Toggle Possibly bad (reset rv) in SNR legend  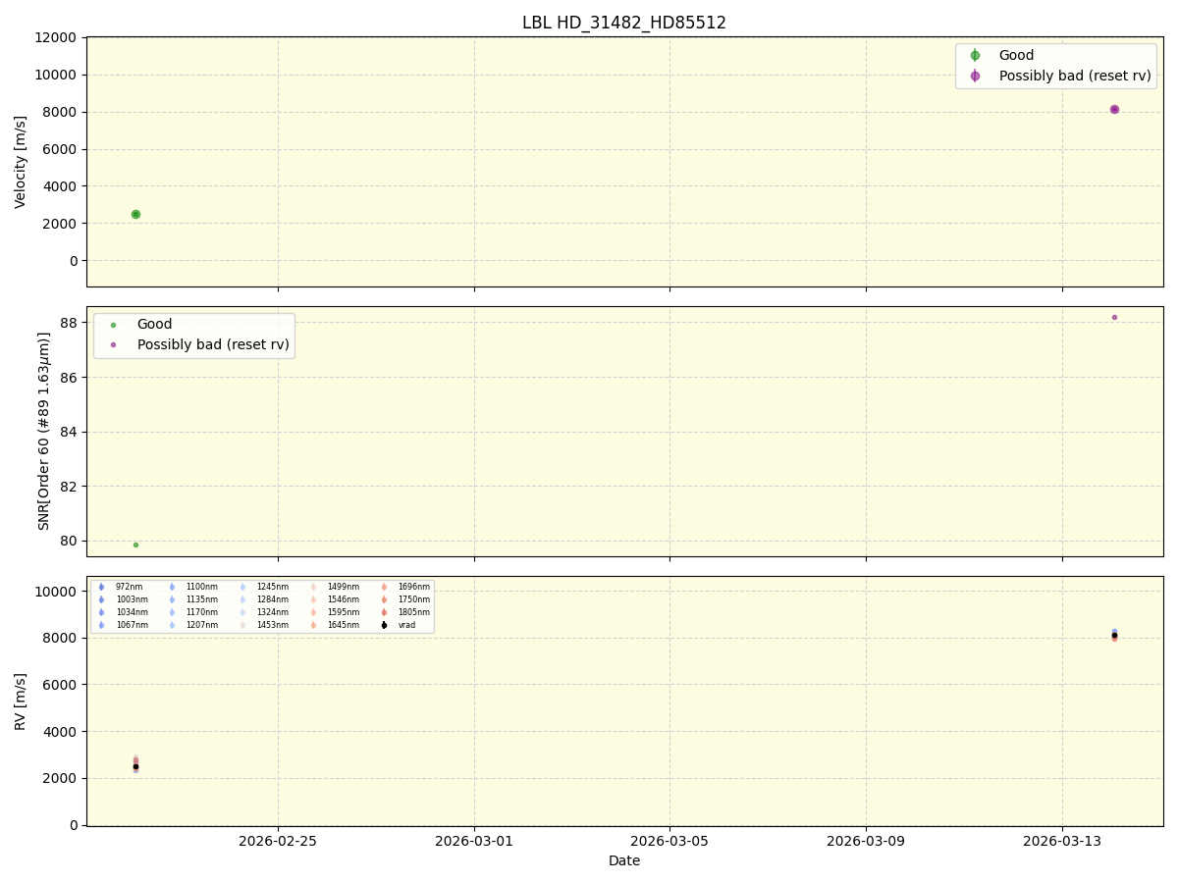pyautogui.click(x=111, y=344)
